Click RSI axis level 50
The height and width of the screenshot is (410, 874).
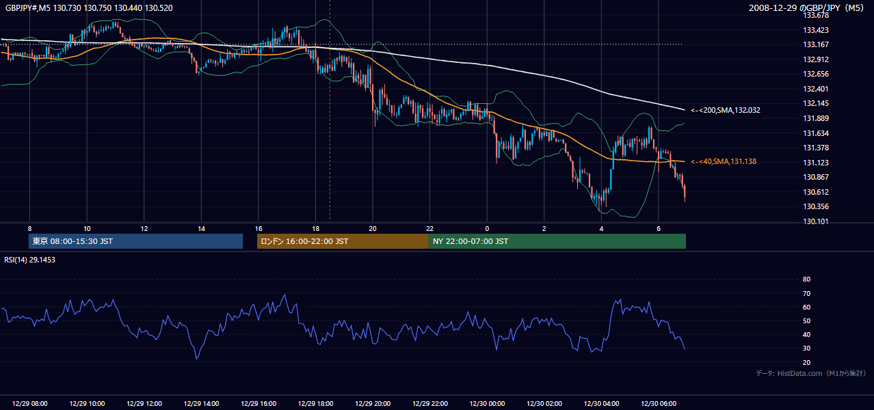tap(806, 320)
